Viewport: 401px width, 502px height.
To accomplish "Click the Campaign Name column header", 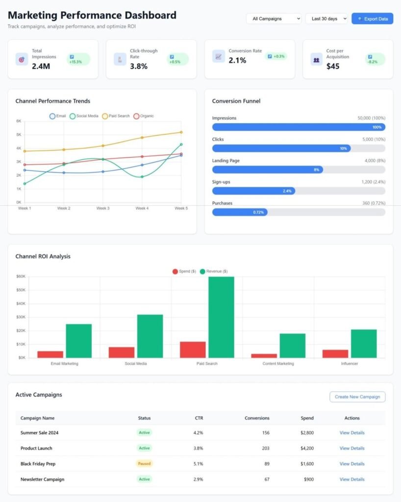I will pos(37,418).
